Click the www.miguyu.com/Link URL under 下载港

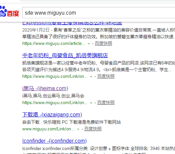click(48, 129)
